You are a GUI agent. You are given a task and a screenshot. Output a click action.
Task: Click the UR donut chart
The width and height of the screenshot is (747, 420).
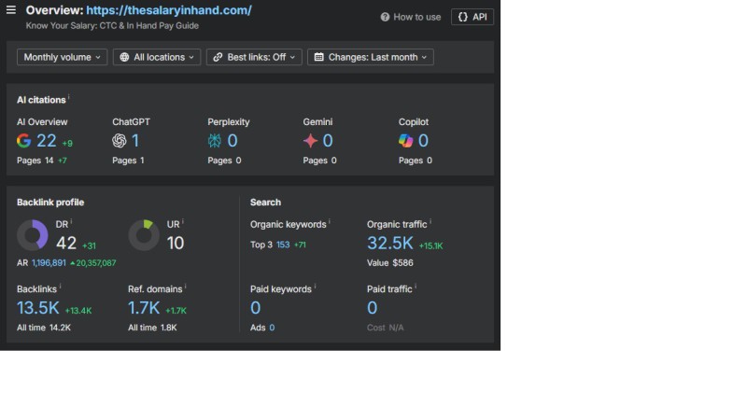[144, 235]
